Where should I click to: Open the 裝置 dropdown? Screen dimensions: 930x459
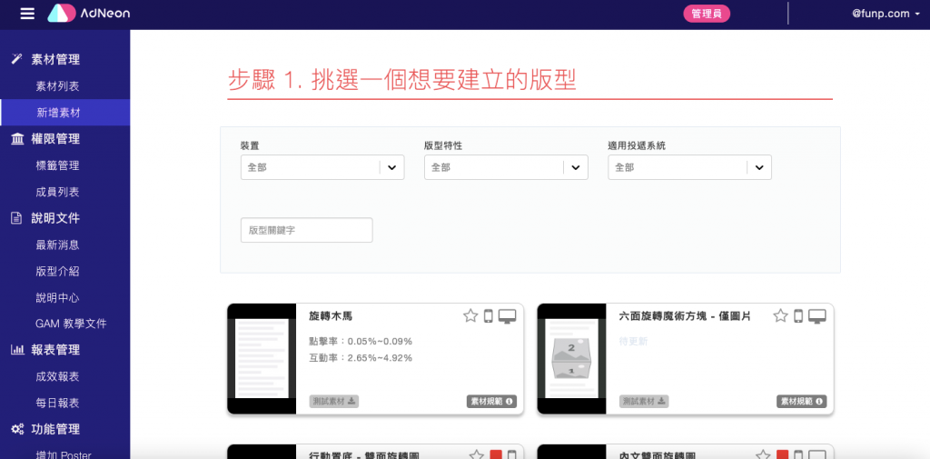point(322,167)
